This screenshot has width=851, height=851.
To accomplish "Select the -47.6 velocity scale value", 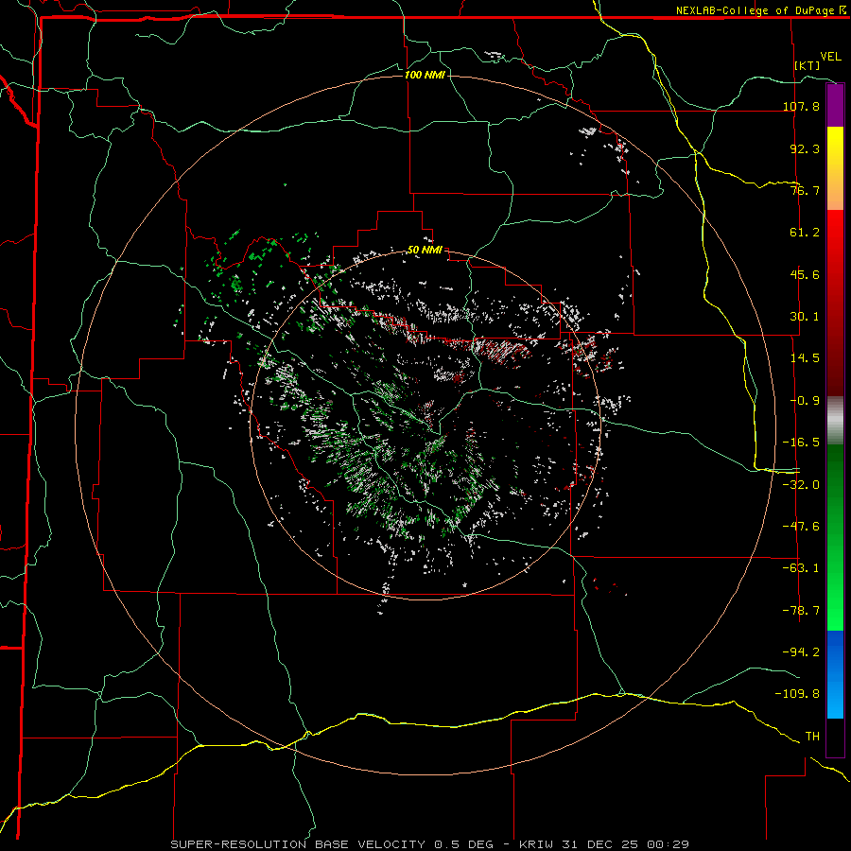I will pyautogui.click(x=801, y=527).
